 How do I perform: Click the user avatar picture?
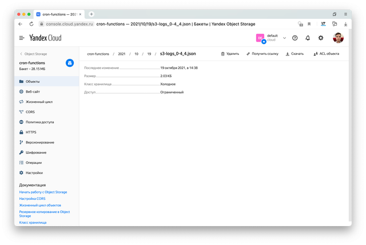point(338,38)
